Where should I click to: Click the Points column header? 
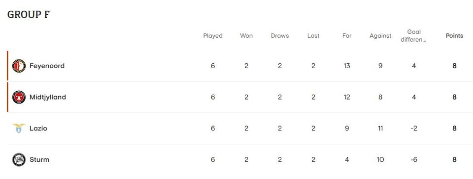click(454, 36)
